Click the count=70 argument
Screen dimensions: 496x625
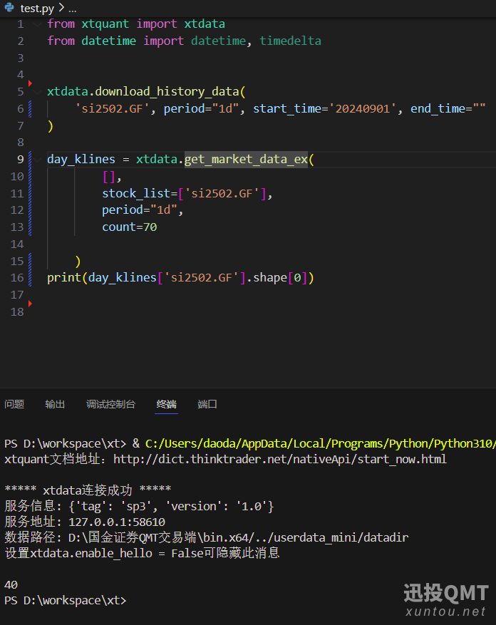click(130, 227)
